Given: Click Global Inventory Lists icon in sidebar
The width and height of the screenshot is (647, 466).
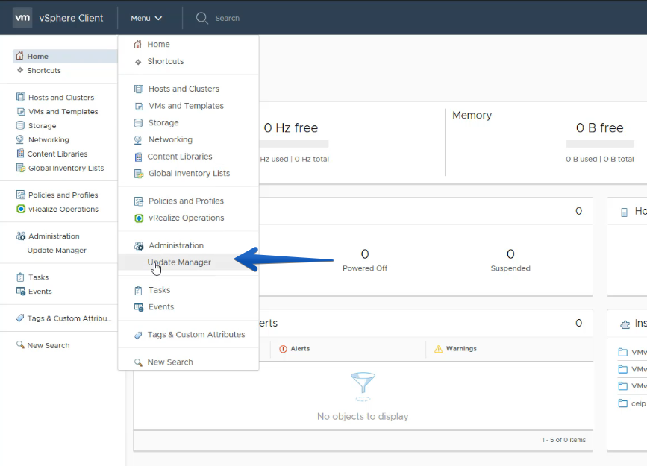Looking at the screenshot, I should pyautogui.click(x=21, y=168).
